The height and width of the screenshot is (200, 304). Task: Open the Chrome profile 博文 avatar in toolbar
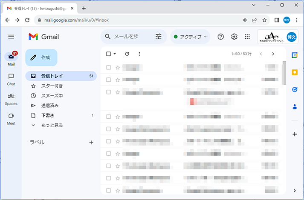coord(287,20)
